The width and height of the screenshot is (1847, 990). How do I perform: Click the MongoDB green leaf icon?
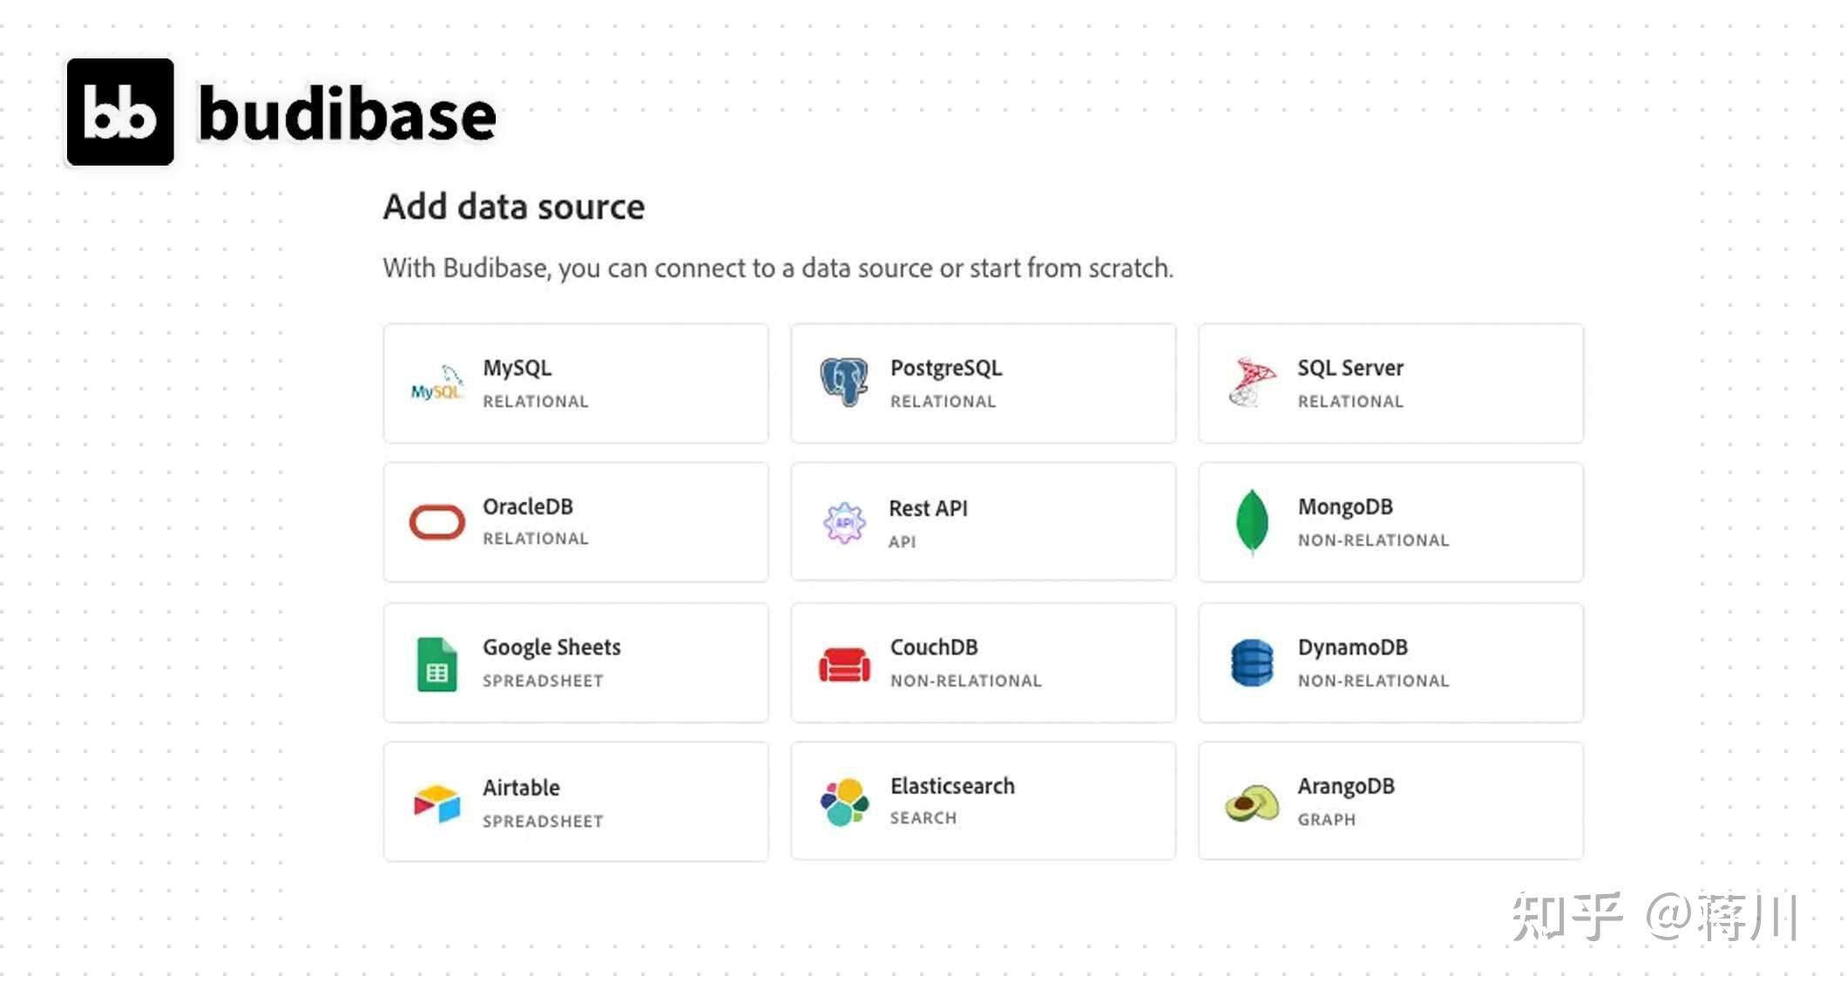(x=1251, y=521)
